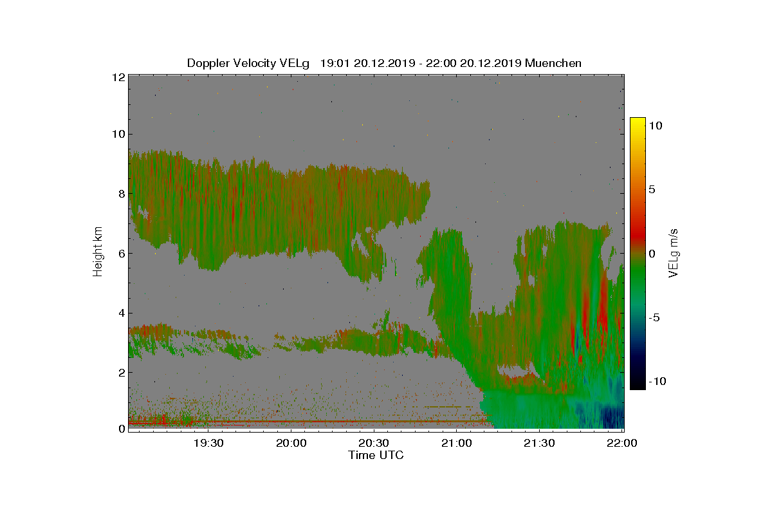Click the 20:00 time tick label
Image resolution: width=772 pixels, height=515 pixels.
pyautogui.click(x=291, y=444)
